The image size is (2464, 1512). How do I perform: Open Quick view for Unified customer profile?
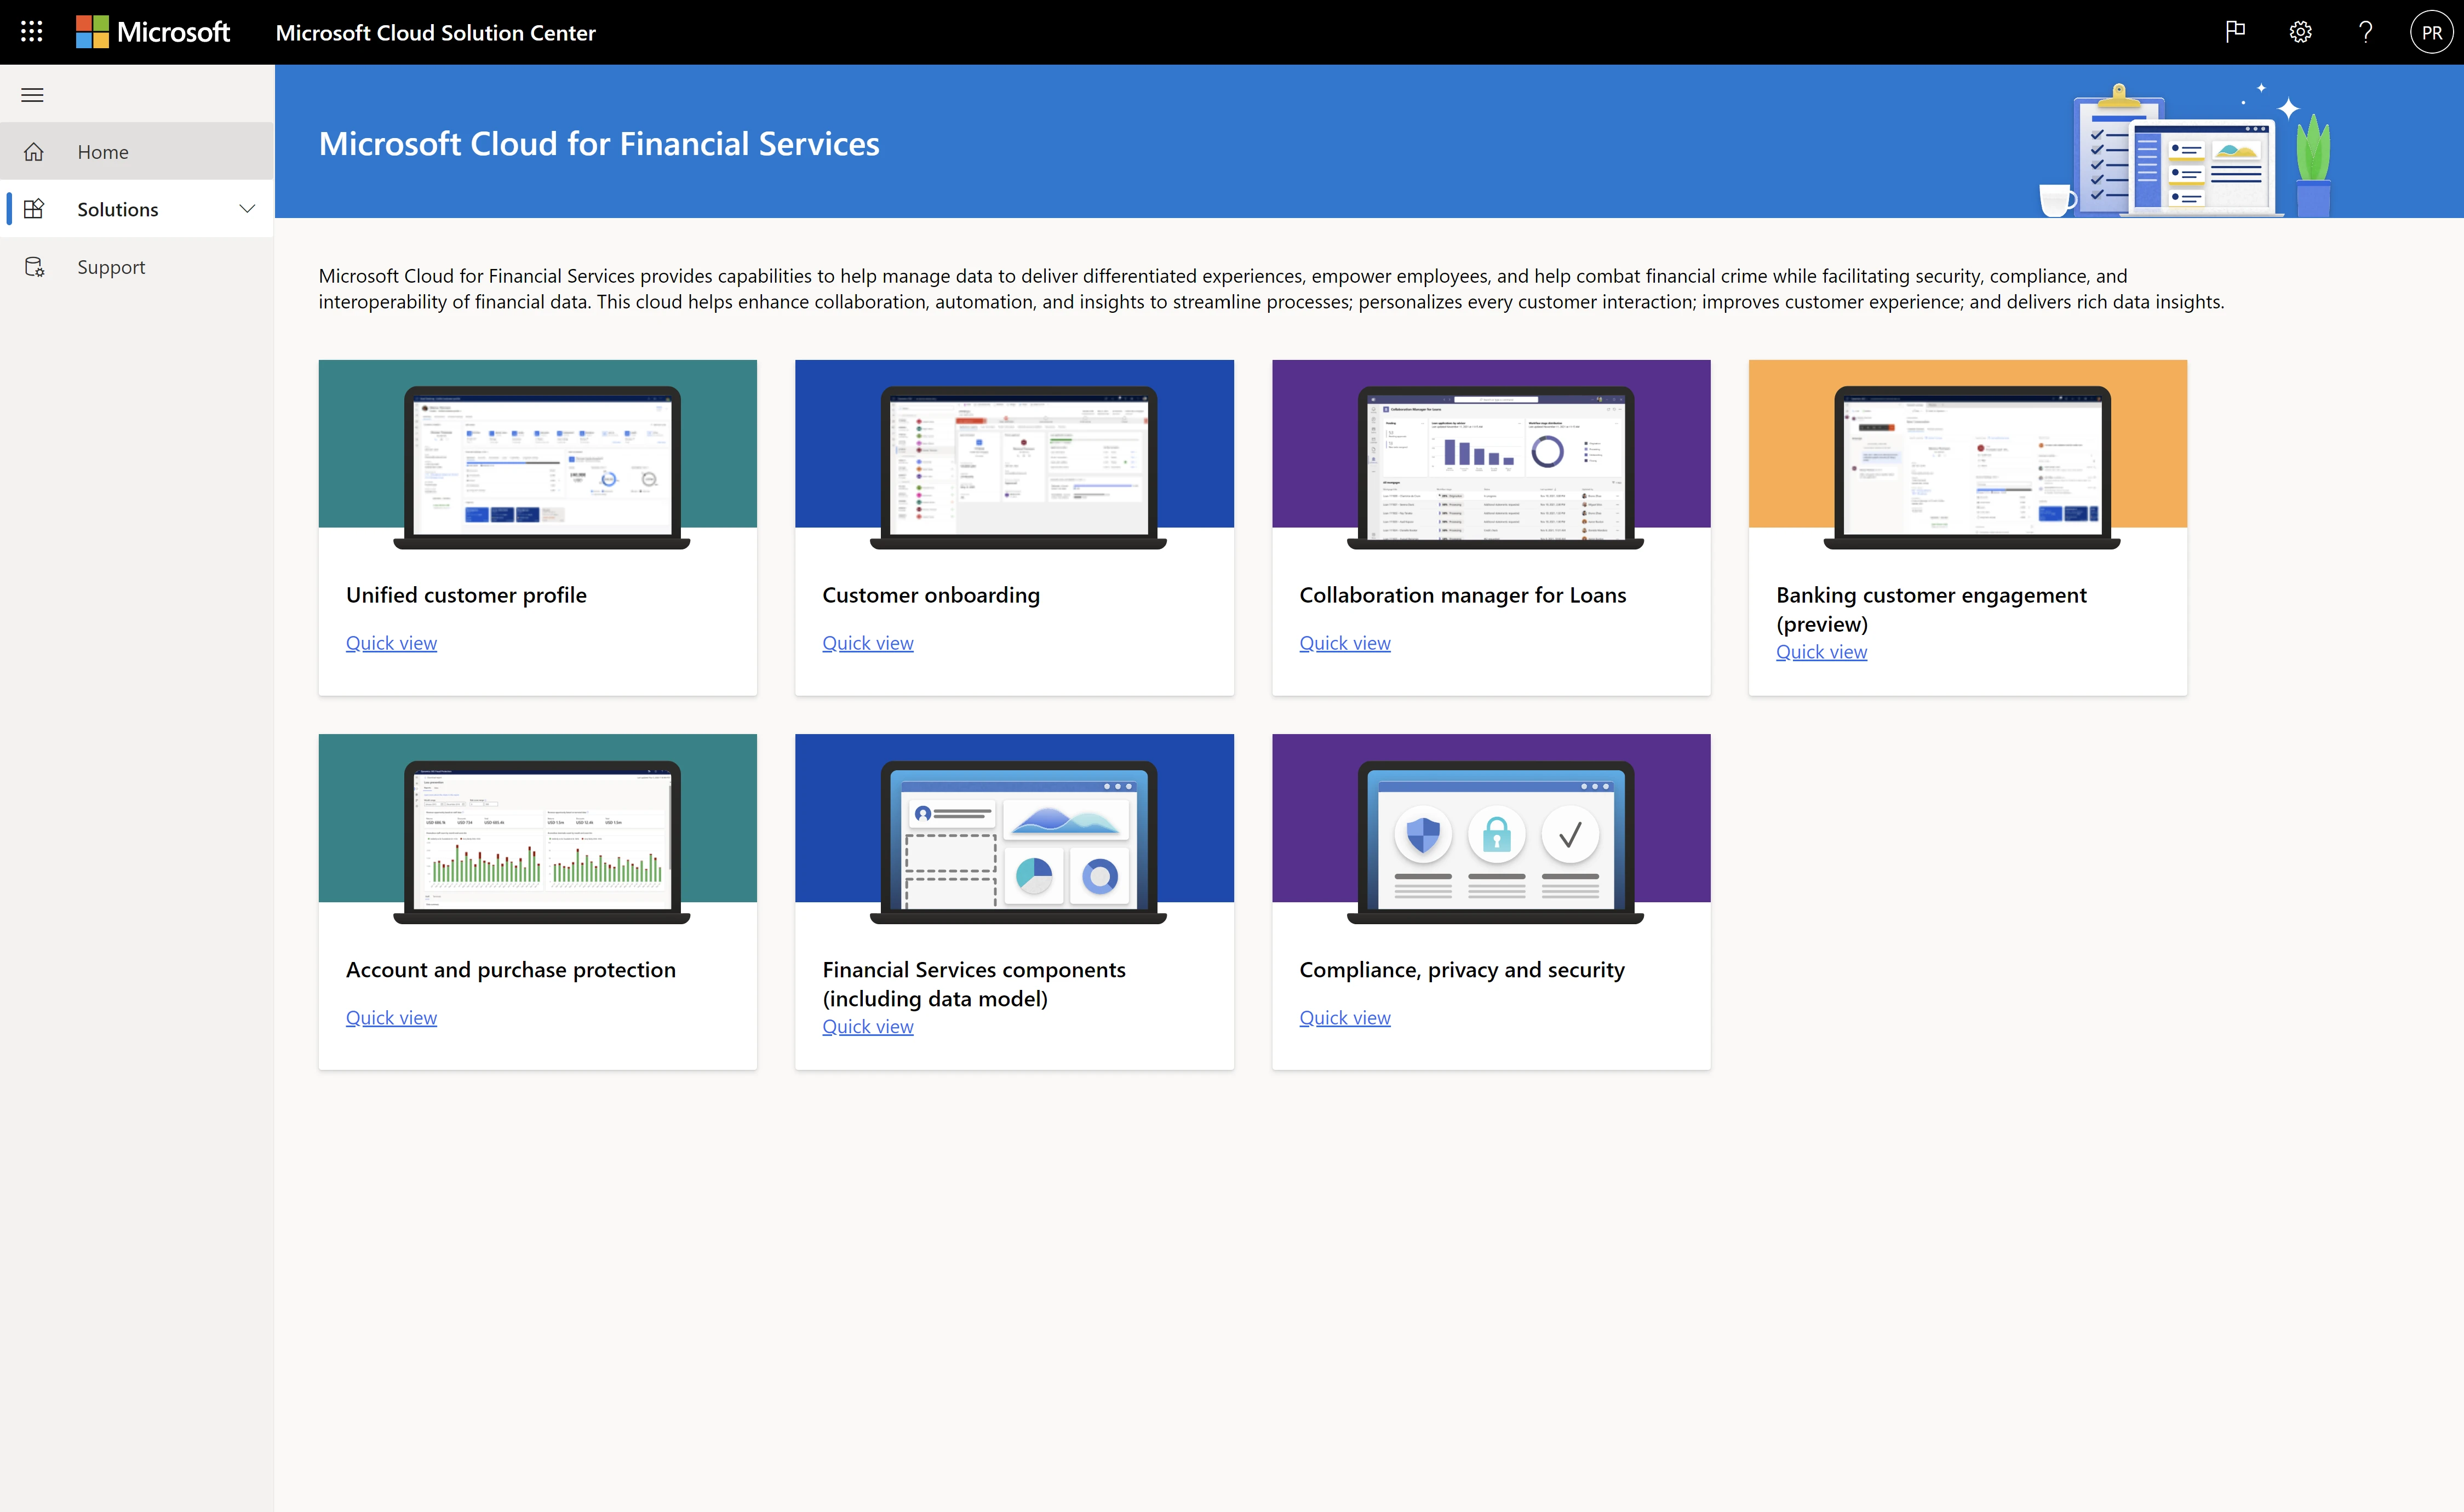[391, 643]
